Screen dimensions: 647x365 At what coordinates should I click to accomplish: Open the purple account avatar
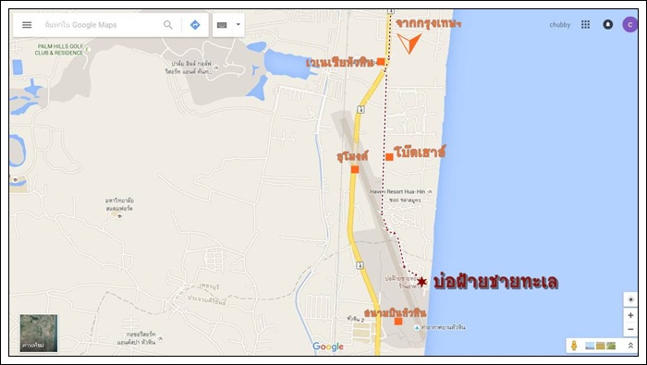pos(629,24)
